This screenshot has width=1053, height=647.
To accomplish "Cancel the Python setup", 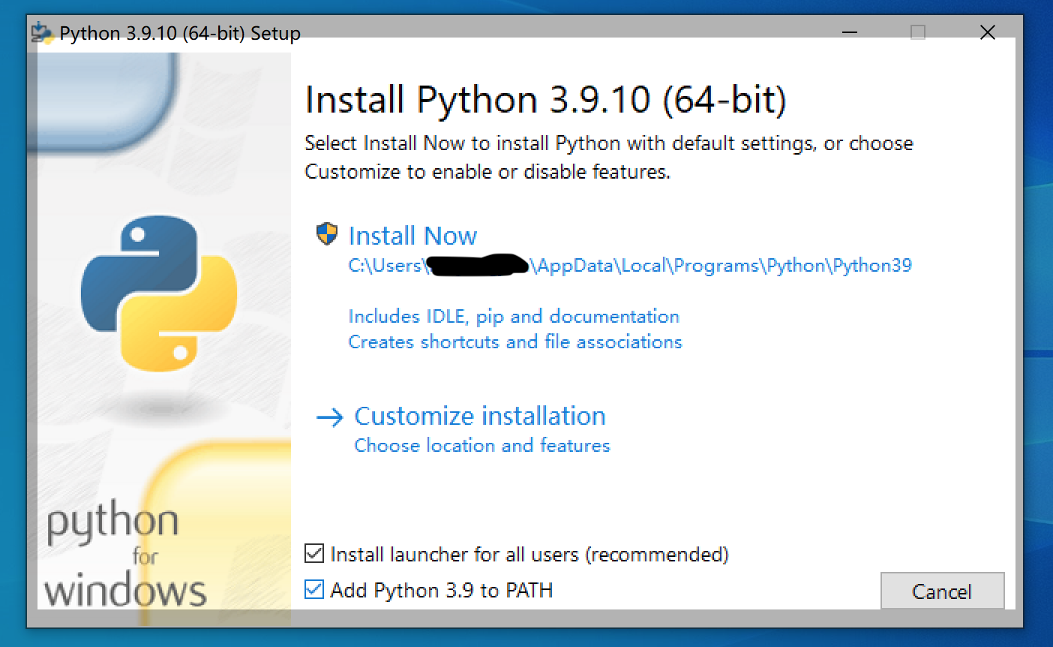I will pos(942,591).
